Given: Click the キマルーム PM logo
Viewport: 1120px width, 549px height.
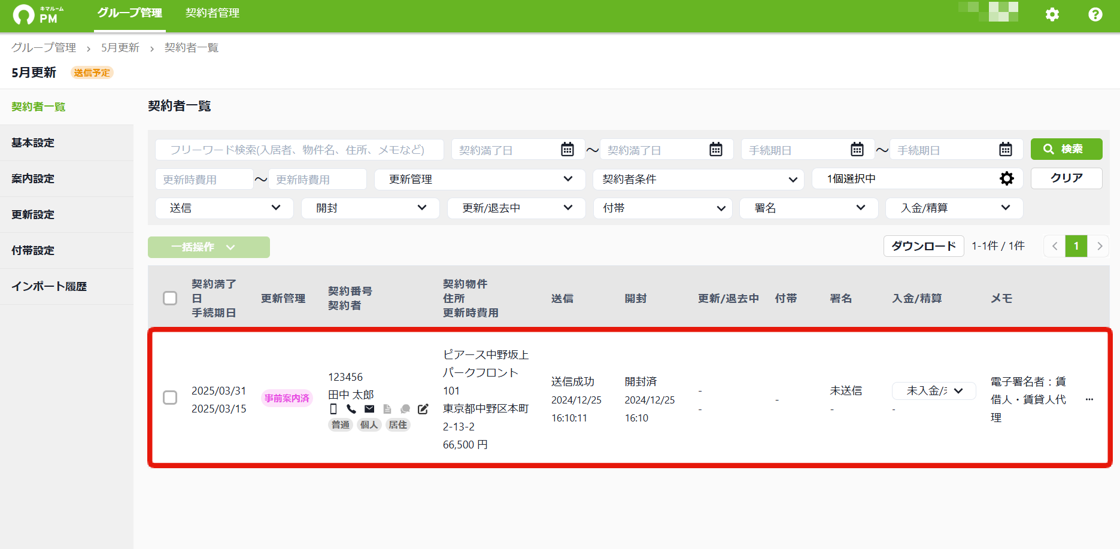Looking at the screenshot, I should (x=39, y=15).
